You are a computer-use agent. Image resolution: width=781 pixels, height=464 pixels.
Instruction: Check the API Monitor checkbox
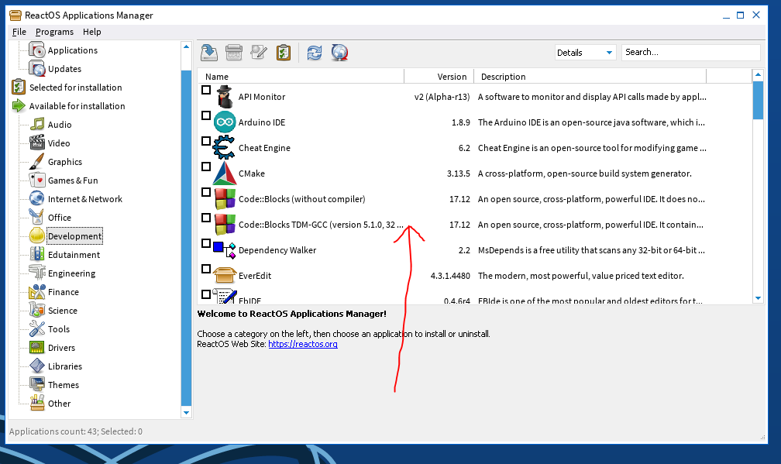(x=206, y=90)
